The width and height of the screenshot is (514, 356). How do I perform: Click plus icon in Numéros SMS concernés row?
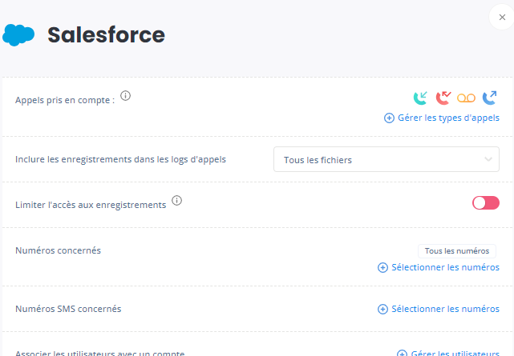pyautogui.click(x=382, y=310)
